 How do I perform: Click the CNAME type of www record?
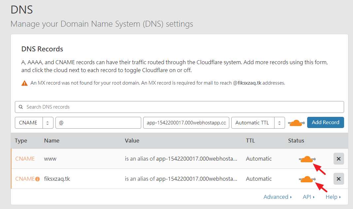[25, 159]
